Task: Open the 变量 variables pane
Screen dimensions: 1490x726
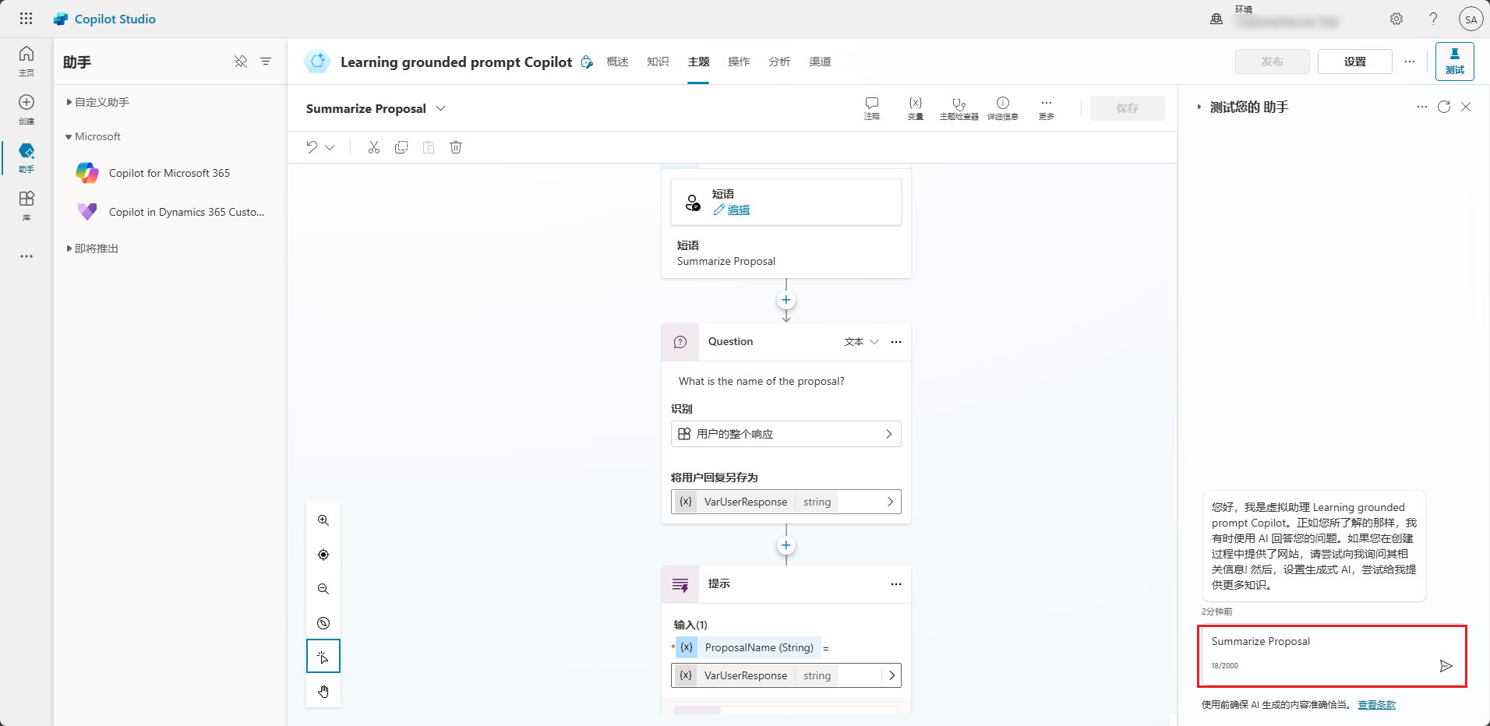Action: [916, 108]
